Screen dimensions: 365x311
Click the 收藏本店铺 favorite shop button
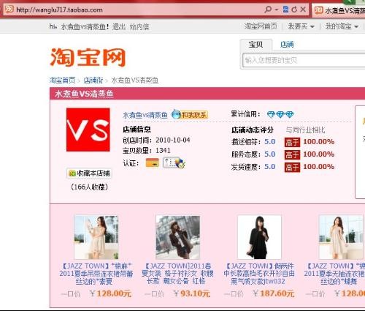(x=89, y=173)
